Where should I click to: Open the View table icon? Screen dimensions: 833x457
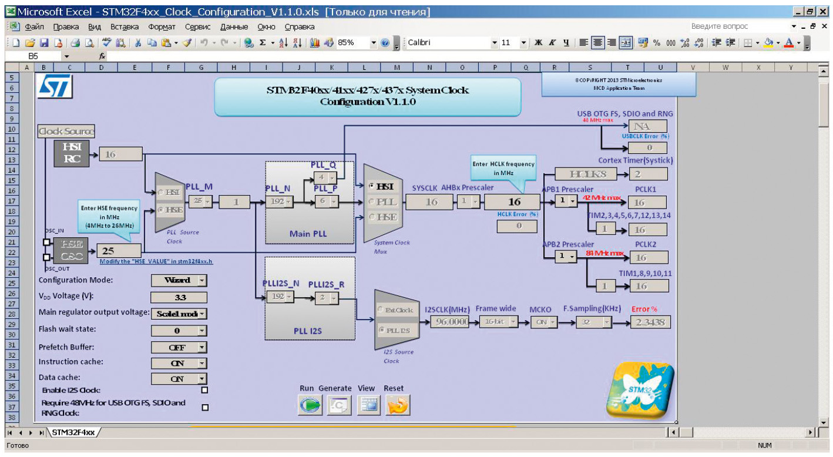(x=368, y=405)
